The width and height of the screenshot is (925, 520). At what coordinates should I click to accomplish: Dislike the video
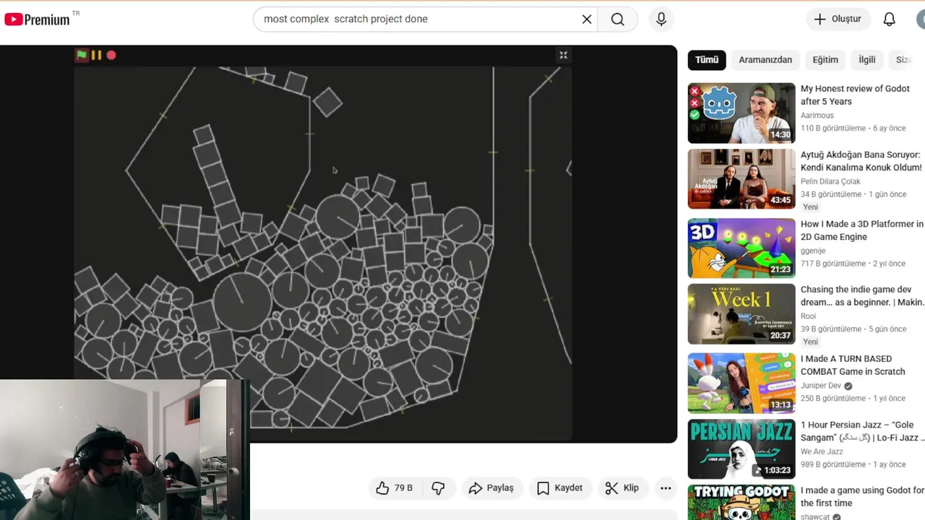pyautogui.click(x=438, y=488)
